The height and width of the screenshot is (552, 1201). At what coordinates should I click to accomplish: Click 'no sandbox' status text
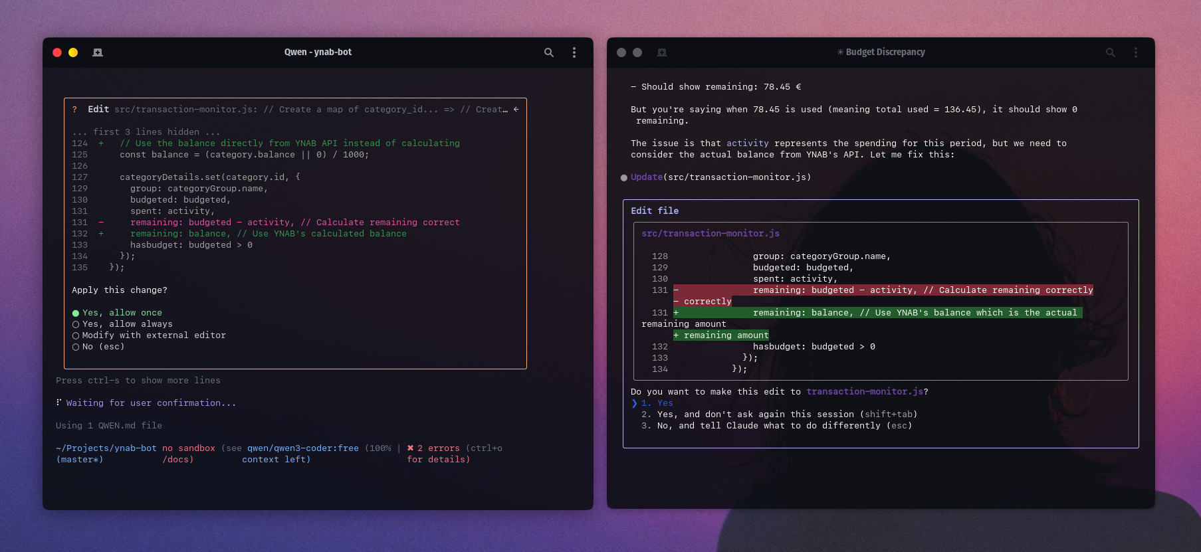[x=189, y=448]
